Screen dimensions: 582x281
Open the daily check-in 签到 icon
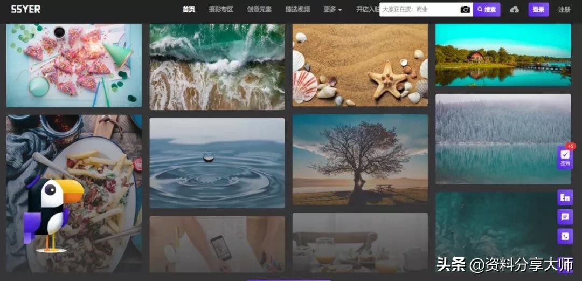pyautogui.click(x=565, y=157)
